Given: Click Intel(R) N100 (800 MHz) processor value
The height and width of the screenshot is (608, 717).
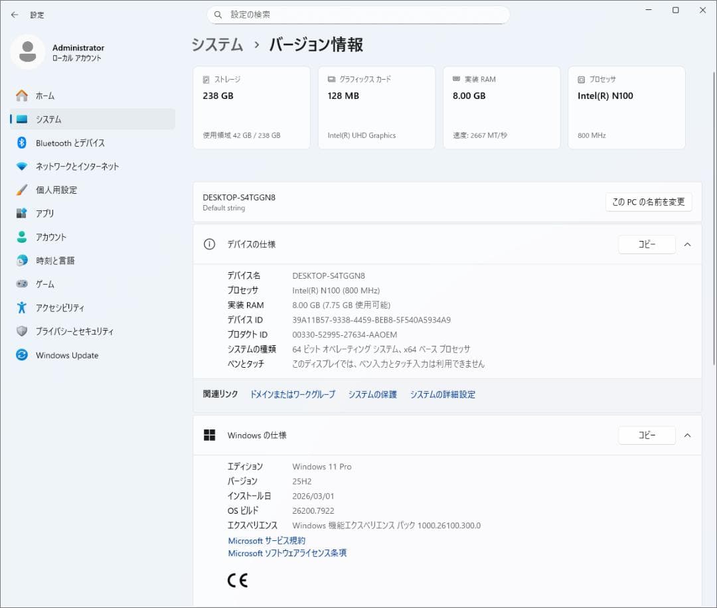Looking at the screenshot, I should pyautogui.click(x=336, y=290).
